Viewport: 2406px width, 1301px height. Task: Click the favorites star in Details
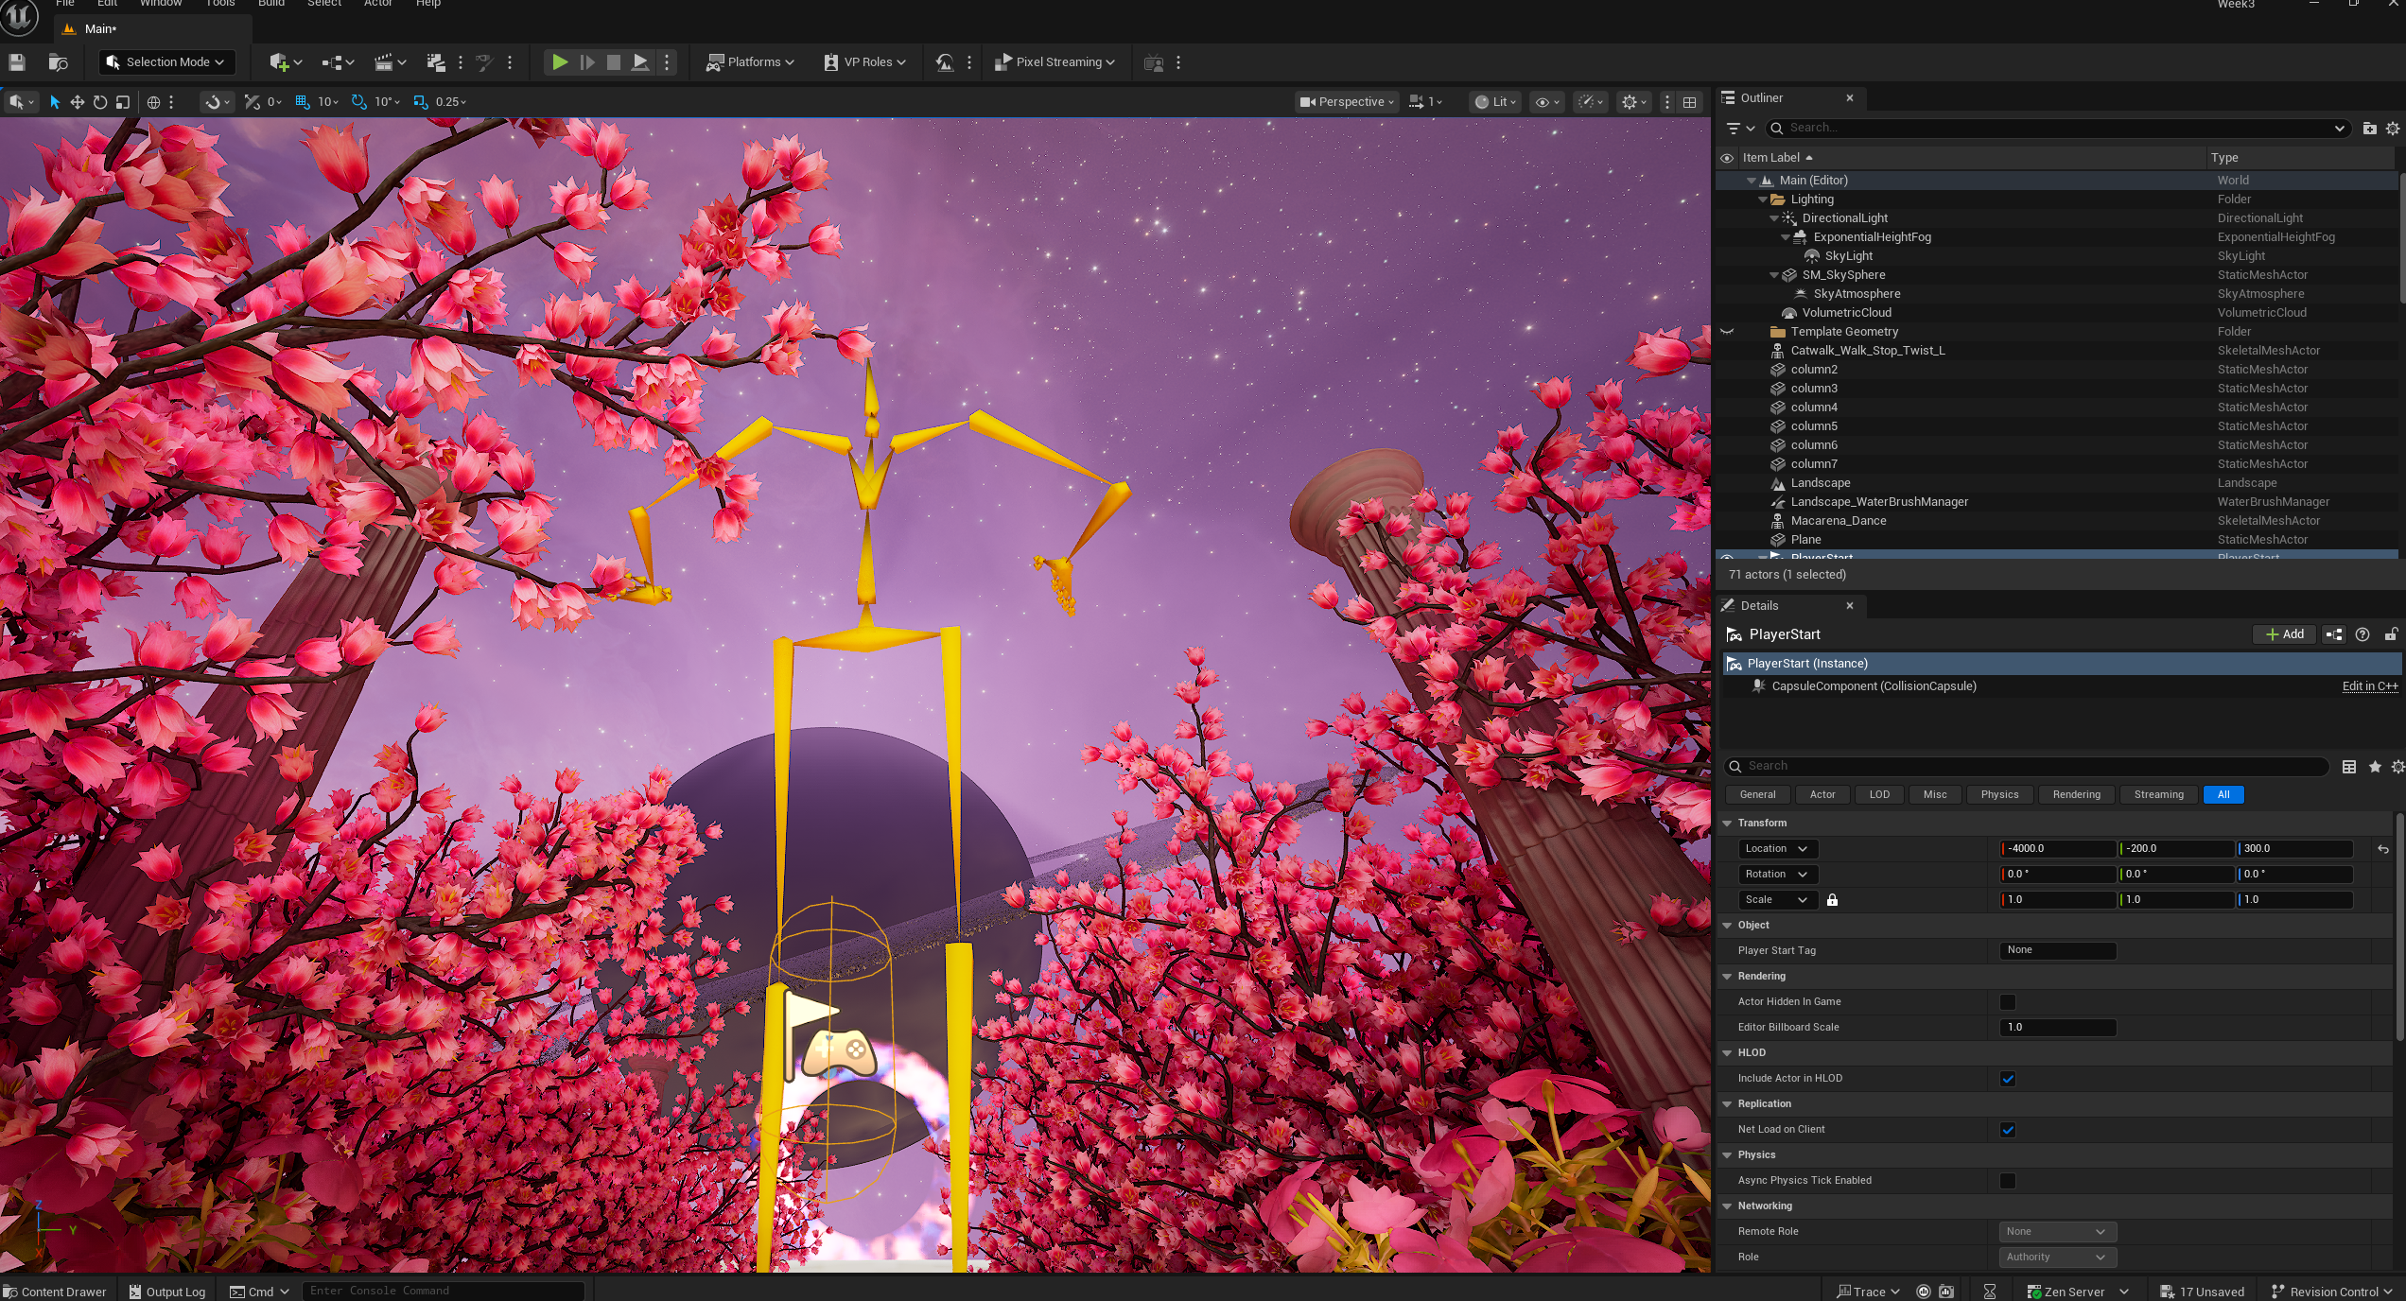(2375, 767)
